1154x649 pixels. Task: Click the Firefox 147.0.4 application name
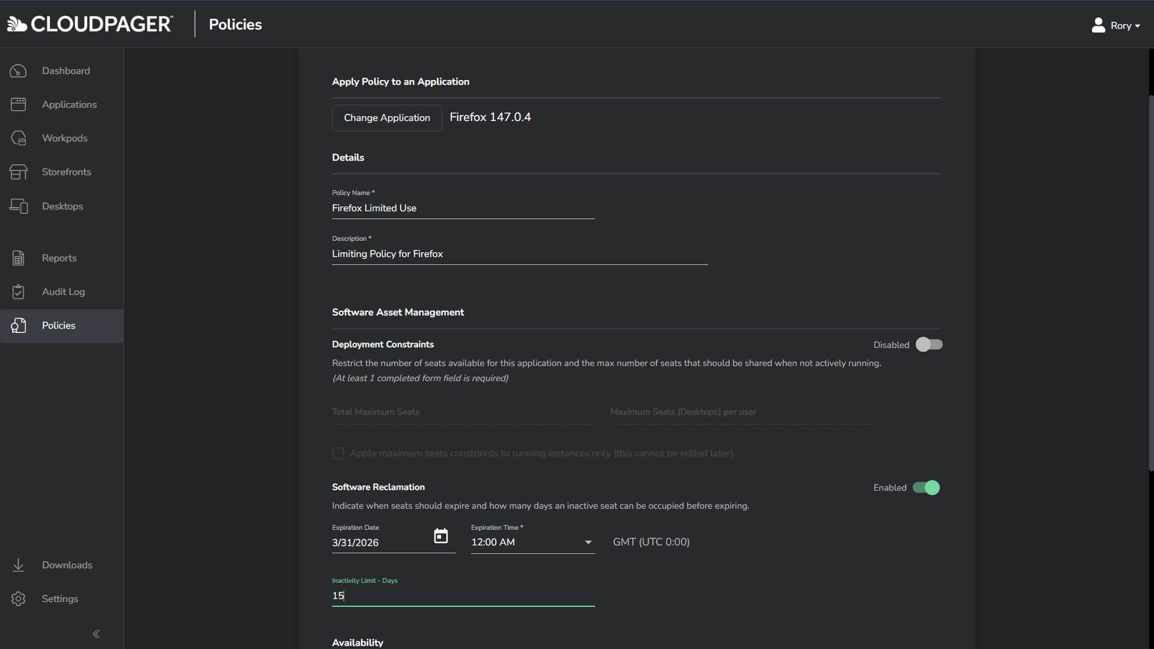(490, 117)
